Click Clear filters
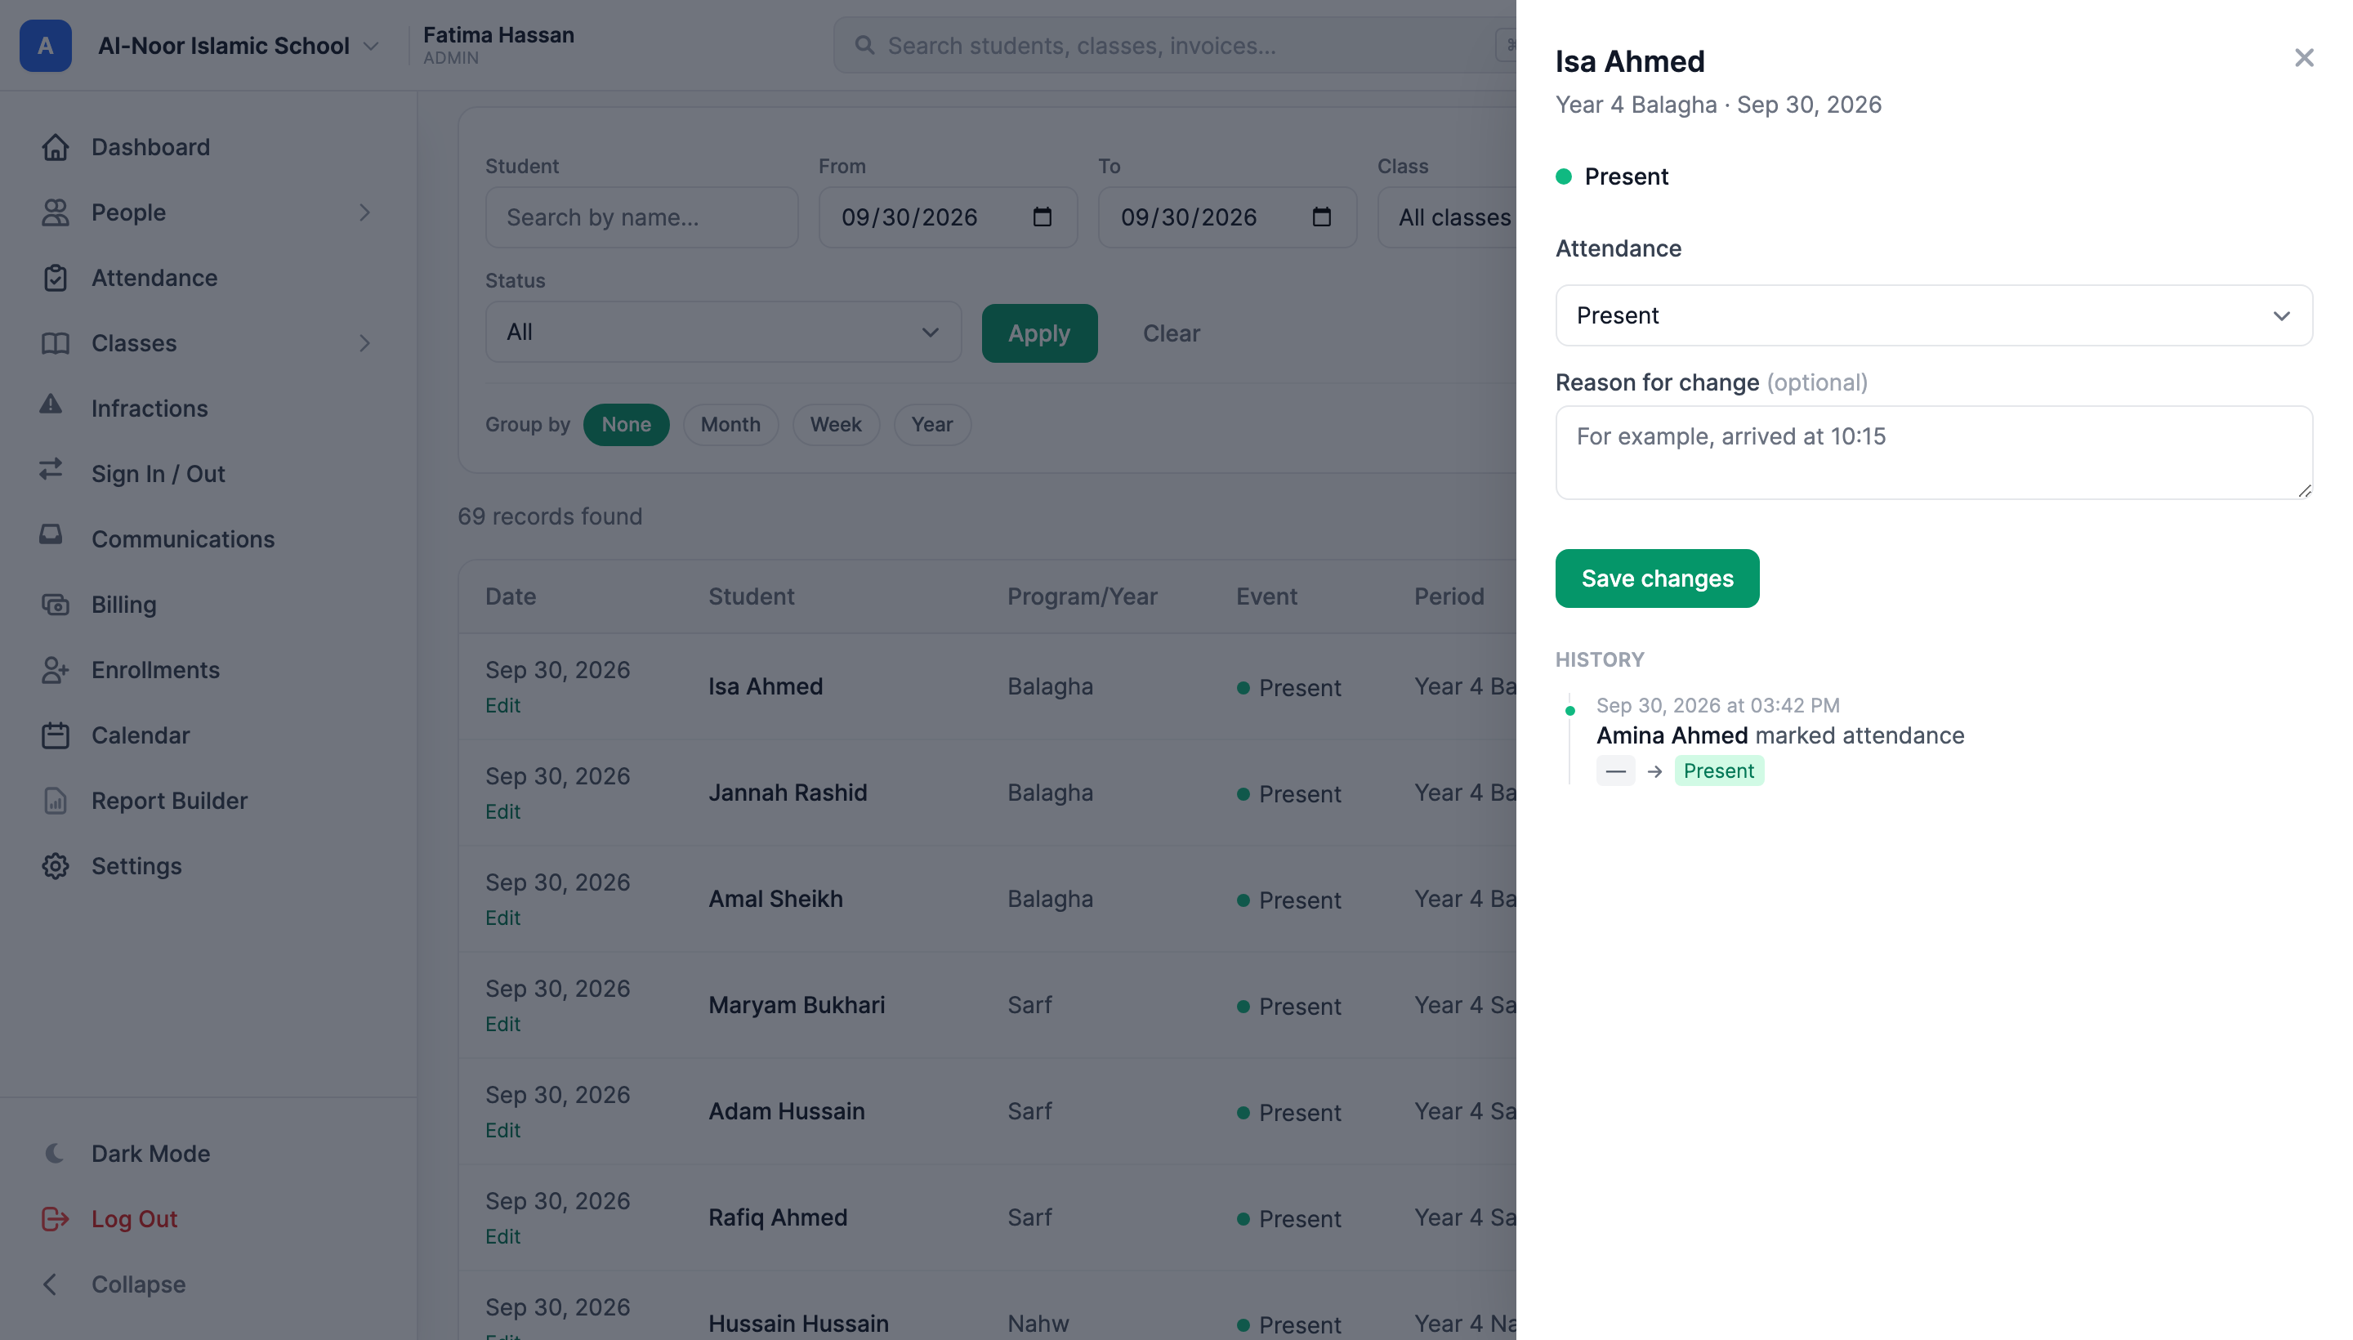2353x1340 pixels. coord(1171,333)
